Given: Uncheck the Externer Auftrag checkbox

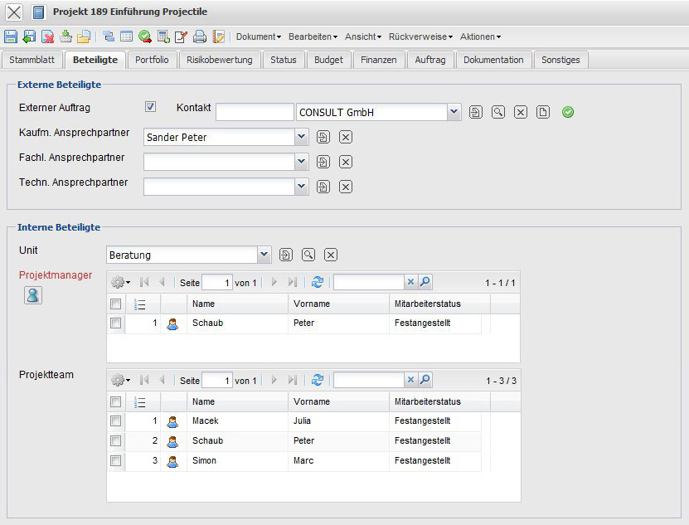Looking at the screenshot, I should [150, 106].
